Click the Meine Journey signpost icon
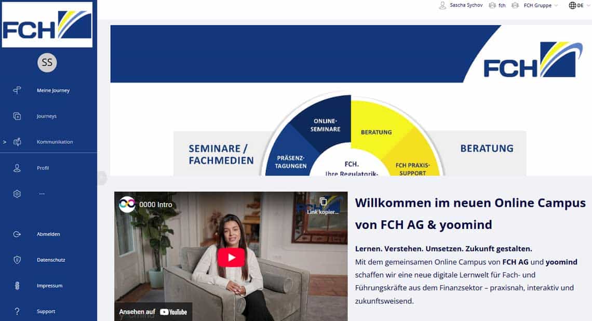Image resolution: width=592 pixels, height=321 pixels. [17, 90]
